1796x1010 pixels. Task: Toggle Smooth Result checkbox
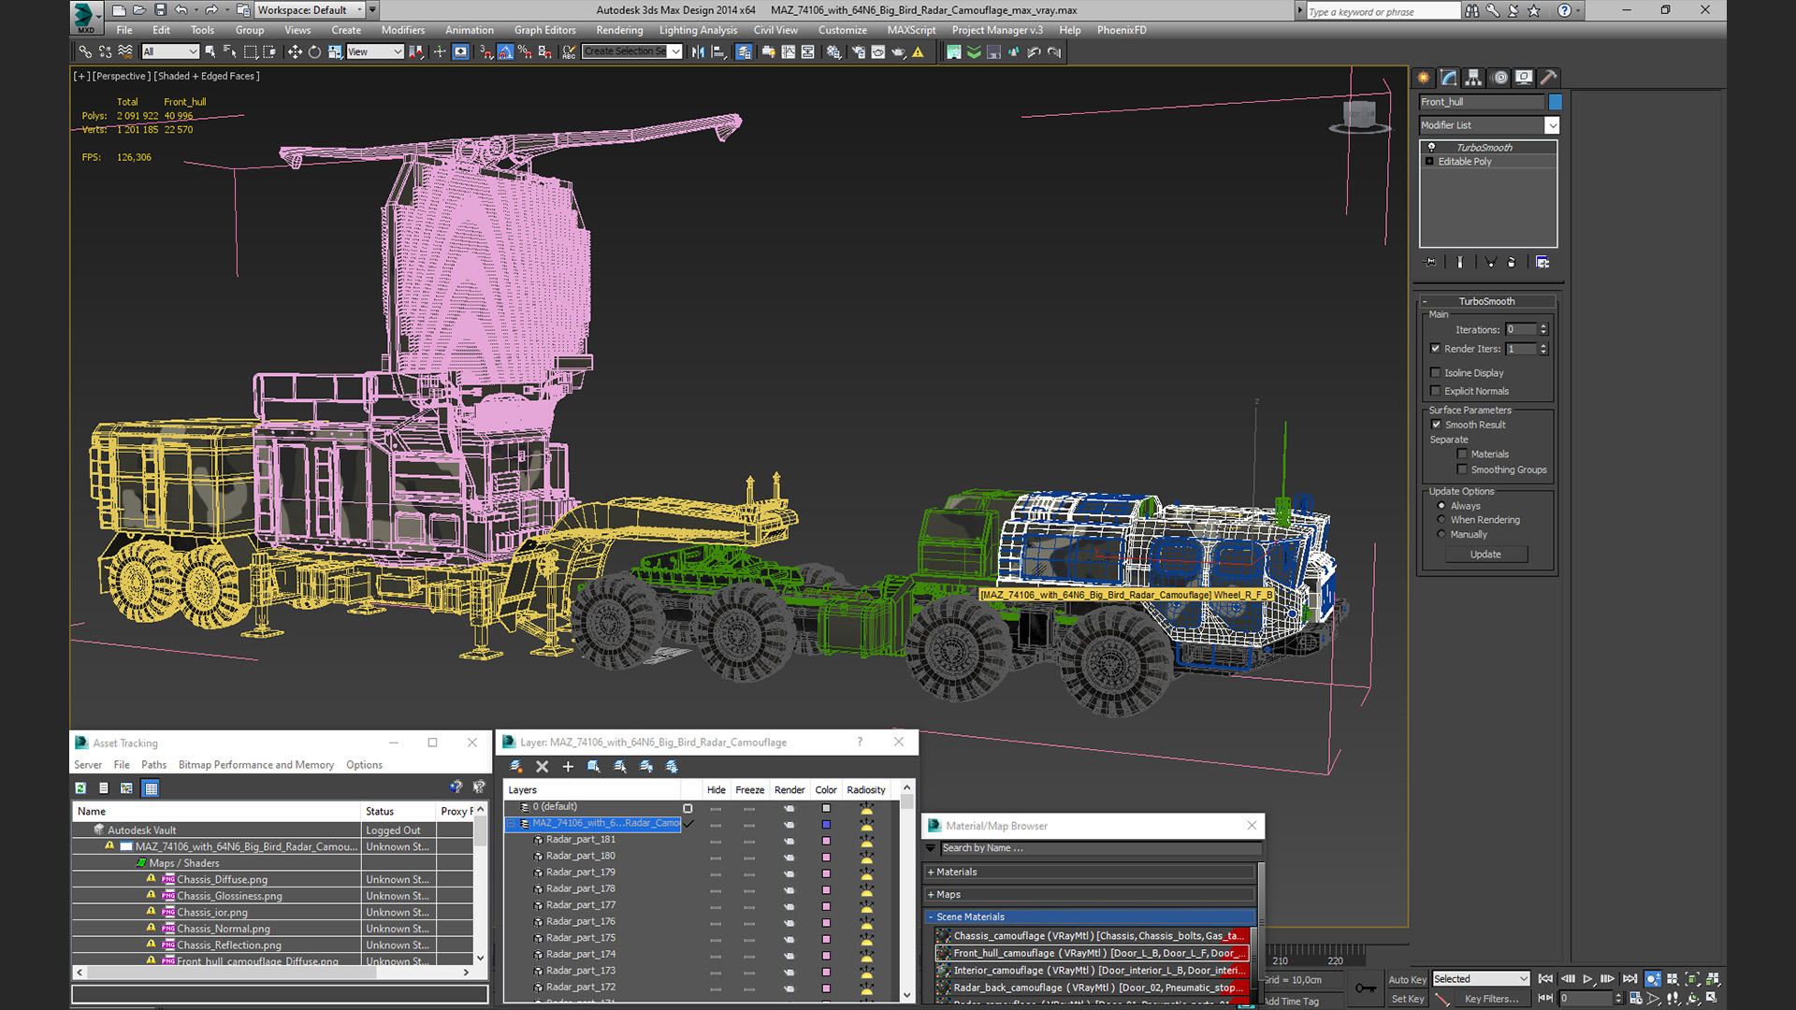(1437, 425)
